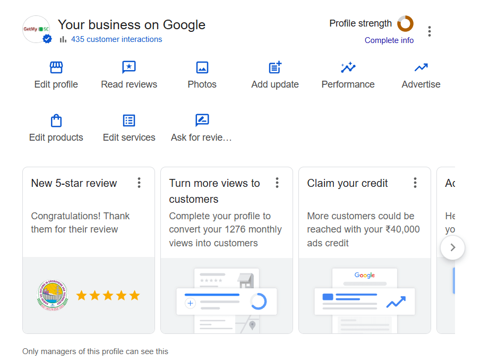Open Turn more views card options menu
The image size is (489, 361).
point(277,183)
